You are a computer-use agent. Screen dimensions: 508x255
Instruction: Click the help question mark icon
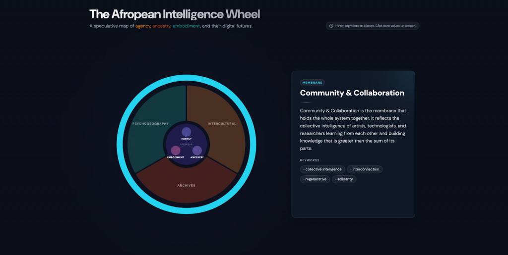(x=331, y=26)
